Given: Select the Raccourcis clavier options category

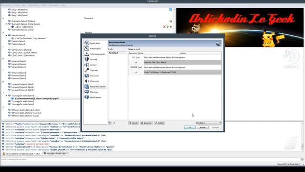Looking at the screenshot, I should tap(95, 86).
